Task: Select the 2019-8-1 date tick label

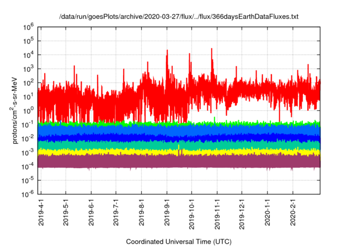Action: click(141, 212)
